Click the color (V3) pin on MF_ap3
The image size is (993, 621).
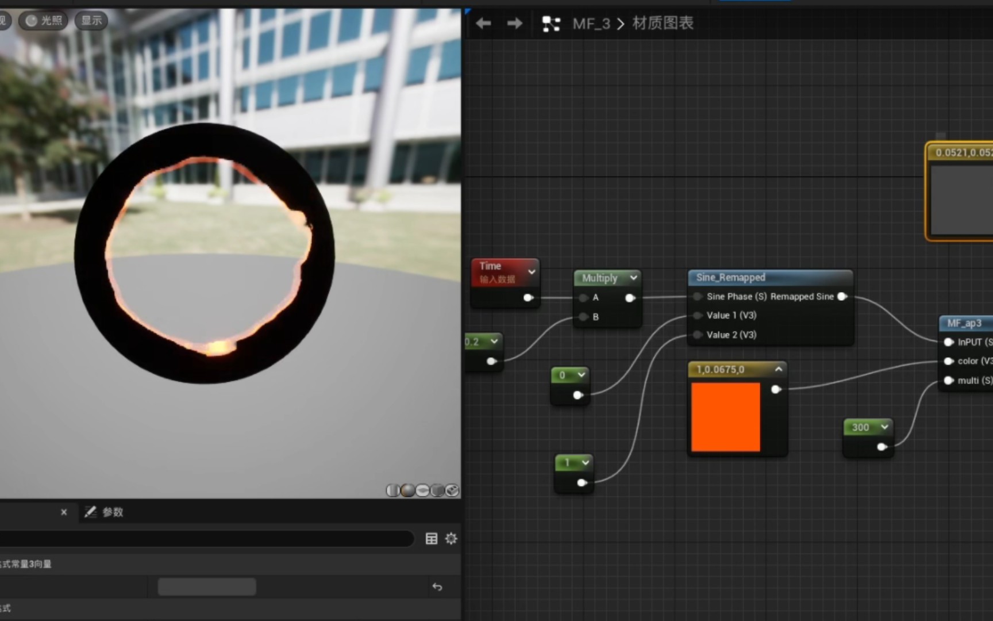click(x=949, y=361)
